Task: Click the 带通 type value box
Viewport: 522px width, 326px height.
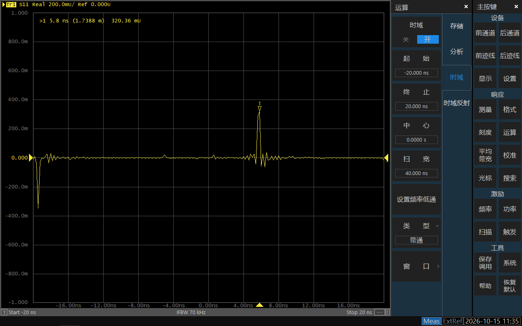Action: (x=416, y=240)
